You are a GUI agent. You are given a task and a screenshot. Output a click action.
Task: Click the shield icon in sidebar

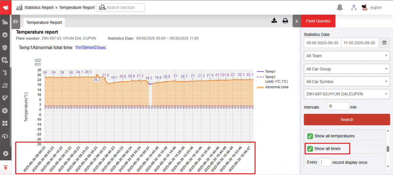(5, 47)
